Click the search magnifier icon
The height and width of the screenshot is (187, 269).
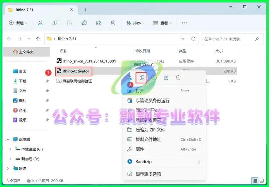[x=257, y=39]
